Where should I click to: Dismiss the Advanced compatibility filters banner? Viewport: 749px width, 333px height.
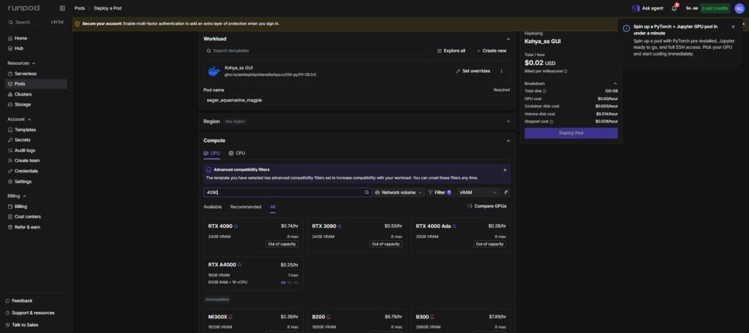click(505, 170)
